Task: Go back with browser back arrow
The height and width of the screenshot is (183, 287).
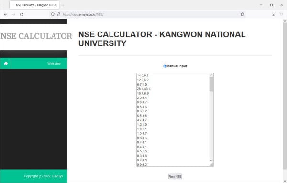Action: [5, 14]
